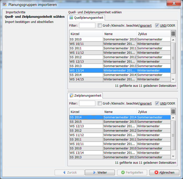183x179 pixels.
Task: Select SS 2011 row in source table
Action: coord(120,48)
